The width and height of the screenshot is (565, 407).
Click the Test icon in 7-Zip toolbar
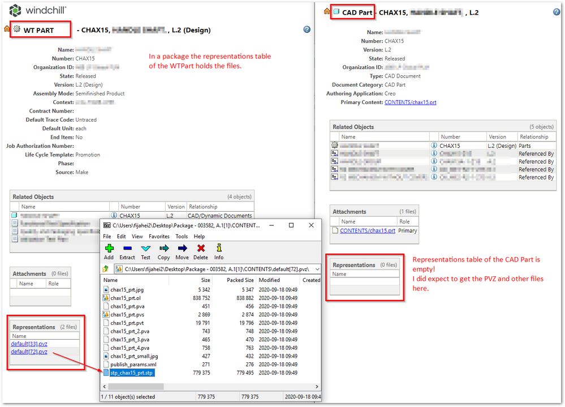tap(145, 249)
